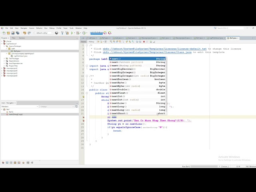The image size is (256, 192).
Task: Click the globe browser icon in toolbar
Action: coord(56,33)
